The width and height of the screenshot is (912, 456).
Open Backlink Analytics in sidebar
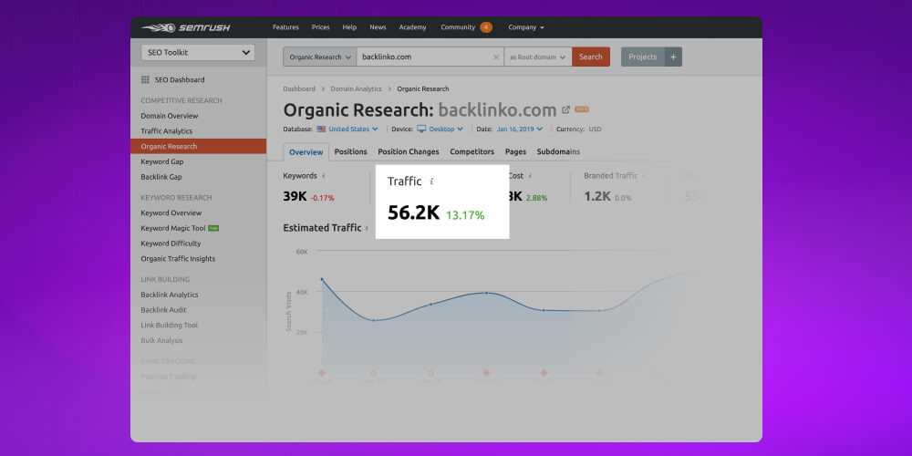170,295
